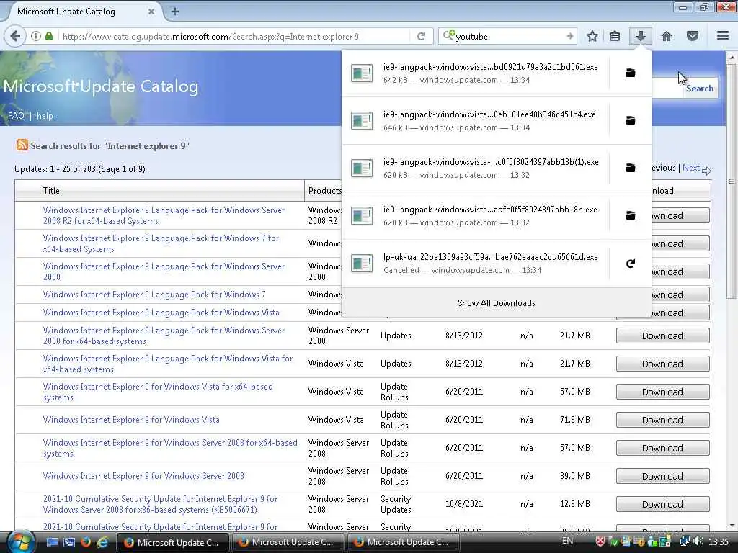Image resolution: width=738 pixels, height=553 pixels.
Task: Open ie9-langpack file ending bd0921d79a3a2c1bd061.exe
Action: (x=476, y=73)
